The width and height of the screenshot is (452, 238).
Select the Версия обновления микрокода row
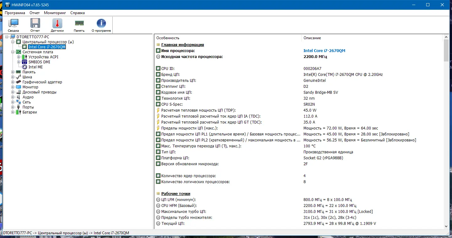[299, 164]
